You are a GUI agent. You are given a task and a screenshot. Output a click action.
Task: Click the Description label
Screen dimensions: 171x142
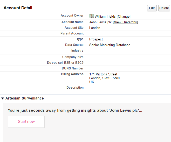point(75,88)
